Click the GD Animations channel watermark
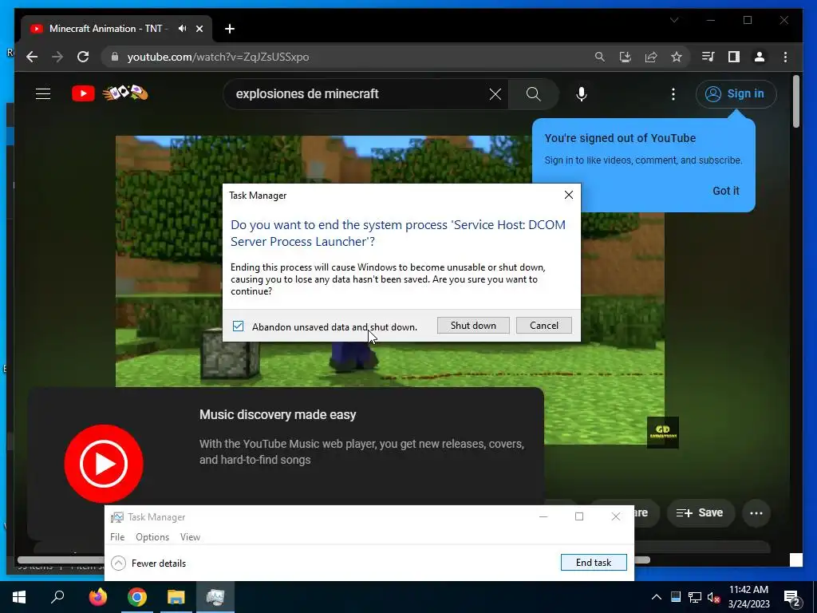 click(x=662, y=432)
